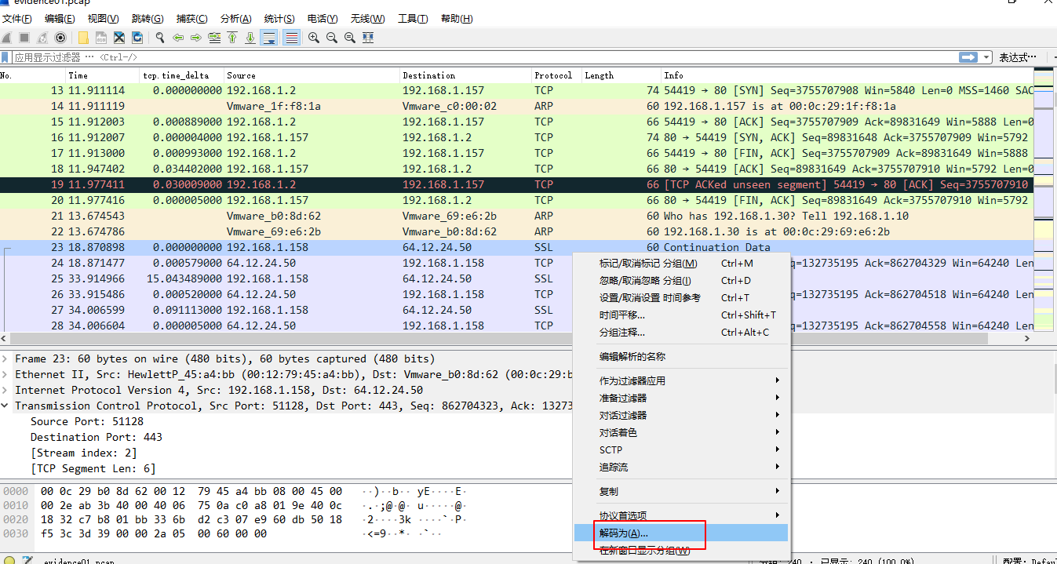Open the 文件(F) menu
This screenshot has width=1057, height=564.
tap(18, 19)
